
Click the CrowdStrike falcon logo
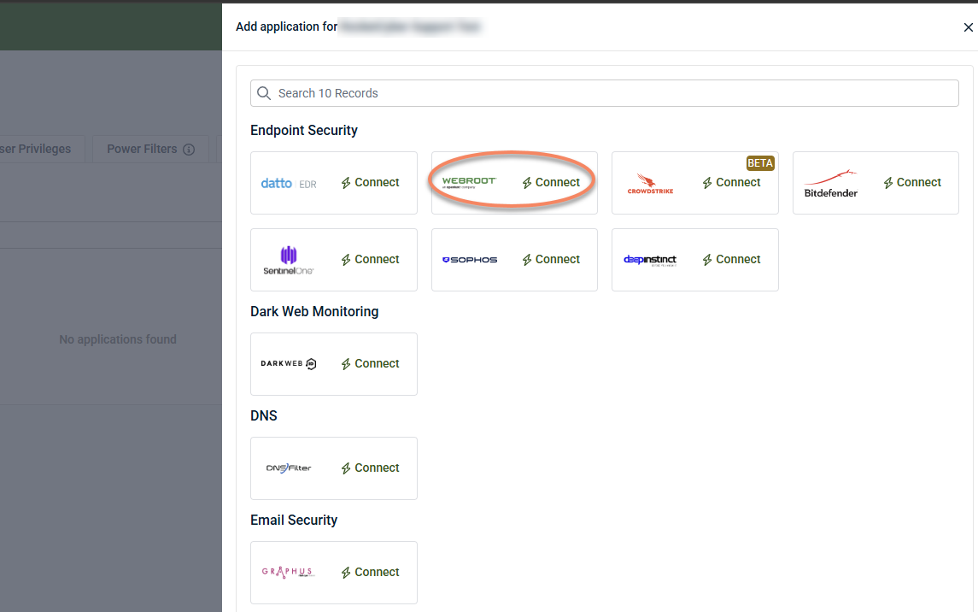point(650,184)
